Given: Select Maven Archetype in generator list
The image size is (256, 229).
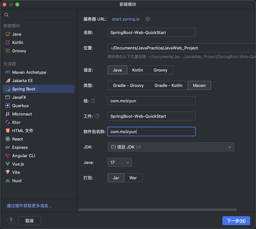Looking at the screenshot, I should 29,72.
